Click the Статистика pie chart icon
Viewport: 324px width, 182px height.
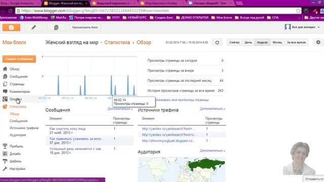tap(5, 107)
